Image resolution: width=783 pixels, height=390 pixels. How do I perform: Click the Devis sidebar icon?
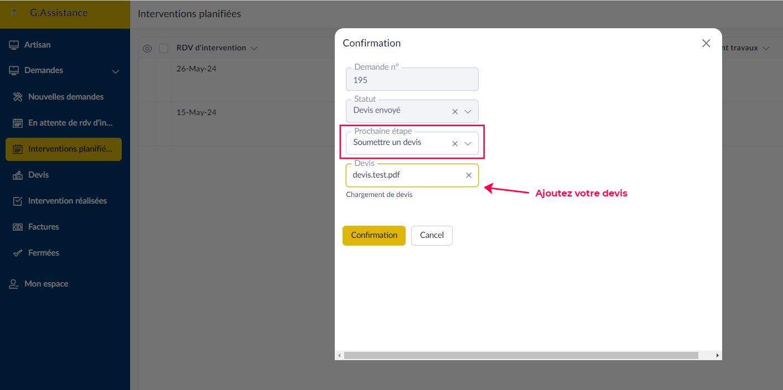point(18,175)
